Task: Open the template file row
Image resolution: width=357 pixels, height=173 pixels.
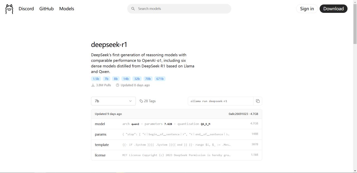Action: click(x=177, y=145)
